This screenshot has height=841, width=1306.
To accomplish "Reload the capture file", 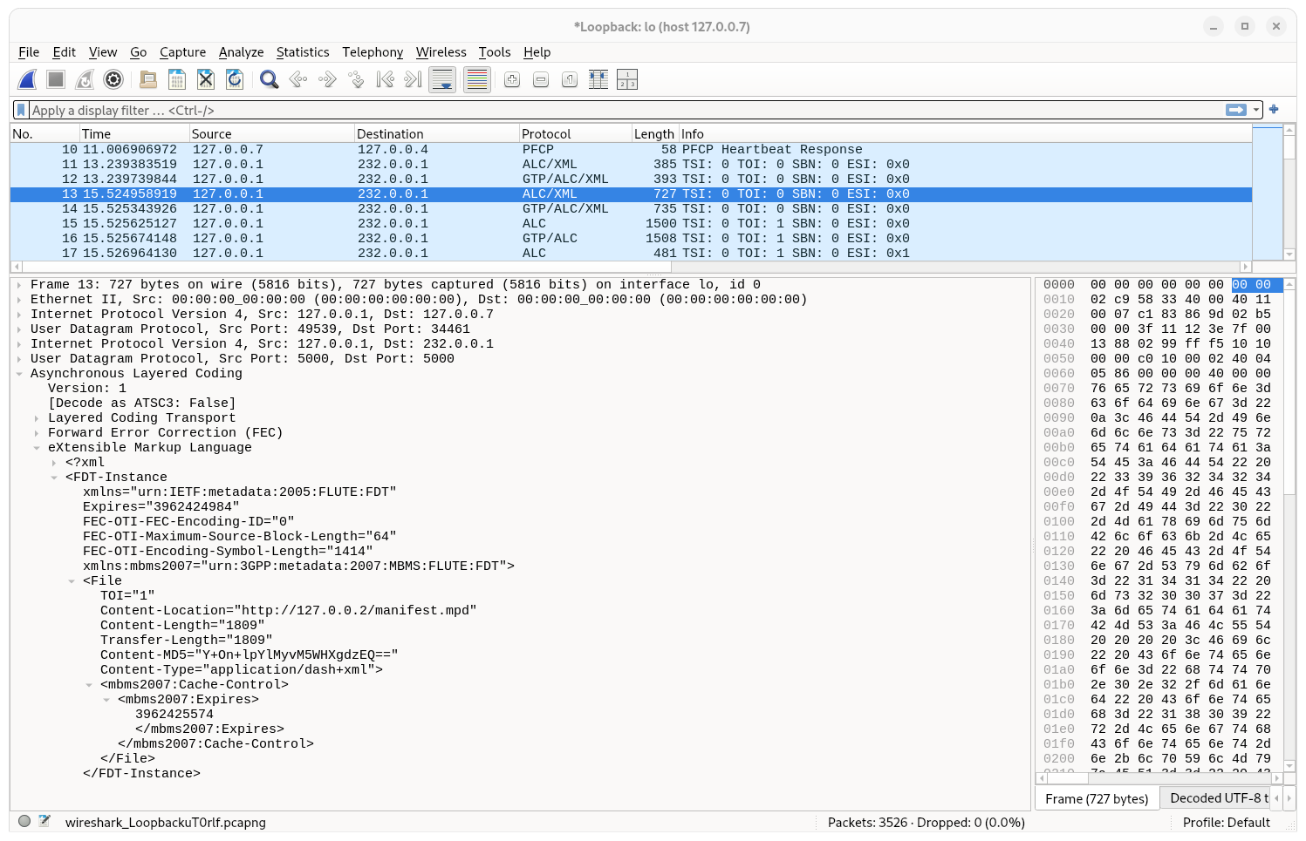I will [234, 79].
